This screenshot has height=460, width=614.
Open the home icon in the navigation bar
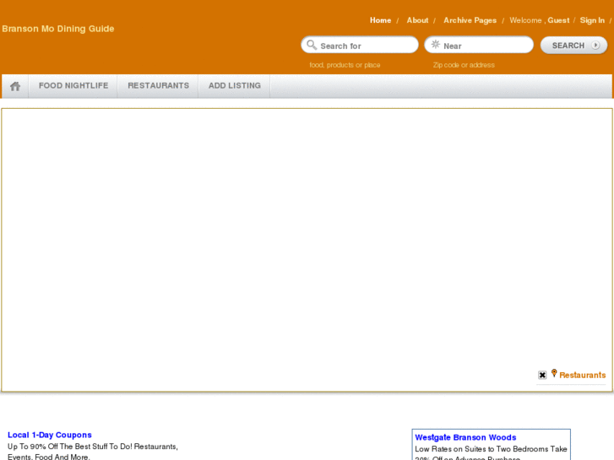tap(15, 86)
